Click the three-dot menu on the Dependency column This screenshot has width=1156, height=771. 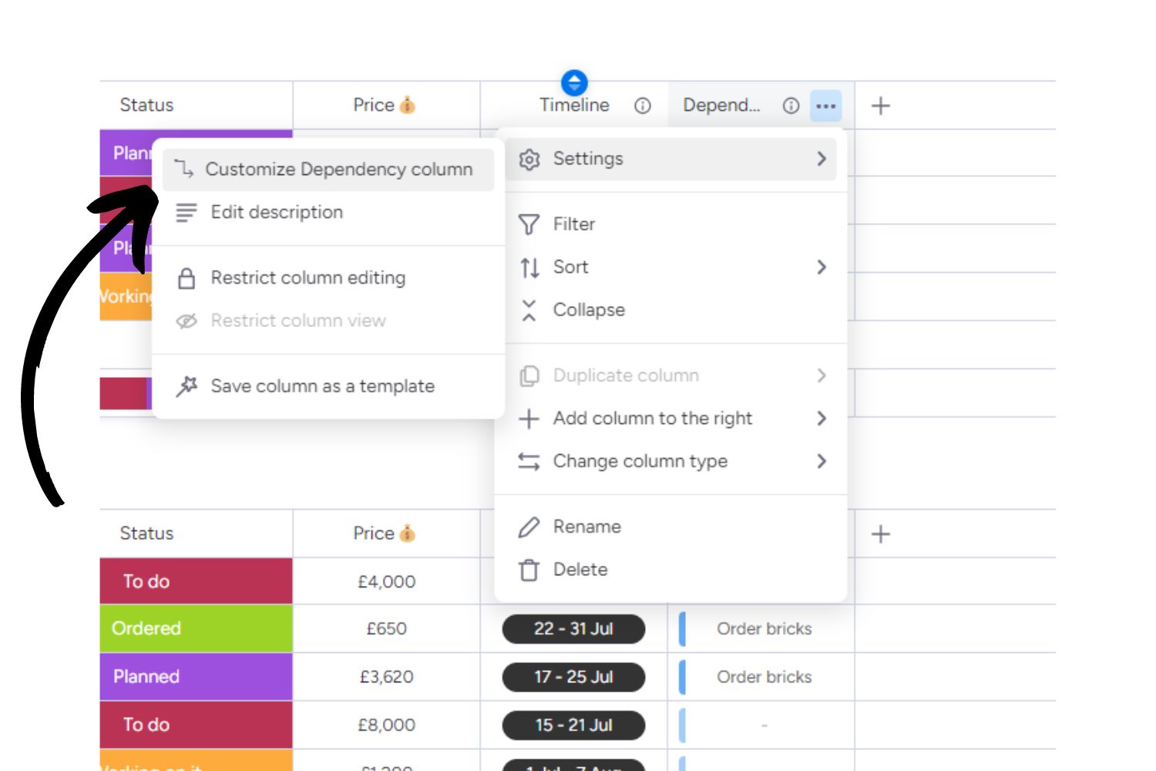(x=825, y=106)
